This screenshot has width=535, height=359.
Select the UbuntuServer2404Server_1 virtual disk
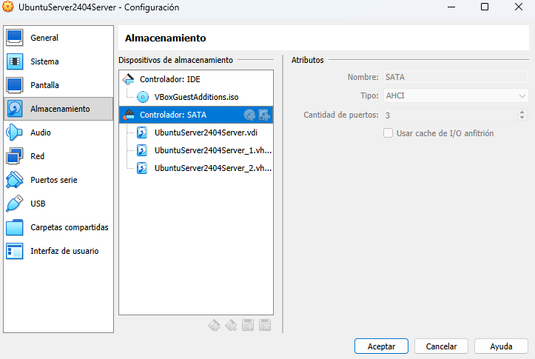[212, 150]
